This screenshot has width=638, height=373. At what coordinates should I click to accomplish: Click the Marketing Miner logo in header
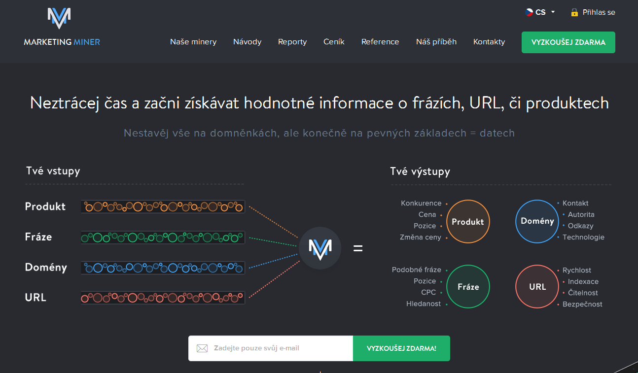coord(62,28)
